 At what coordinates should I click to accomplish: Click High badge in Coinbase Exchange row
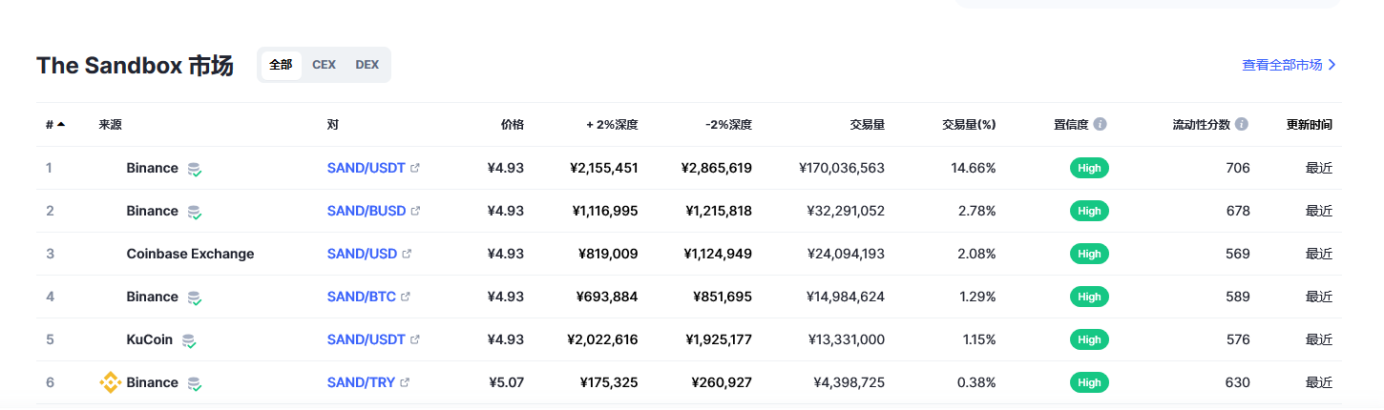(x=1089, y=254)
